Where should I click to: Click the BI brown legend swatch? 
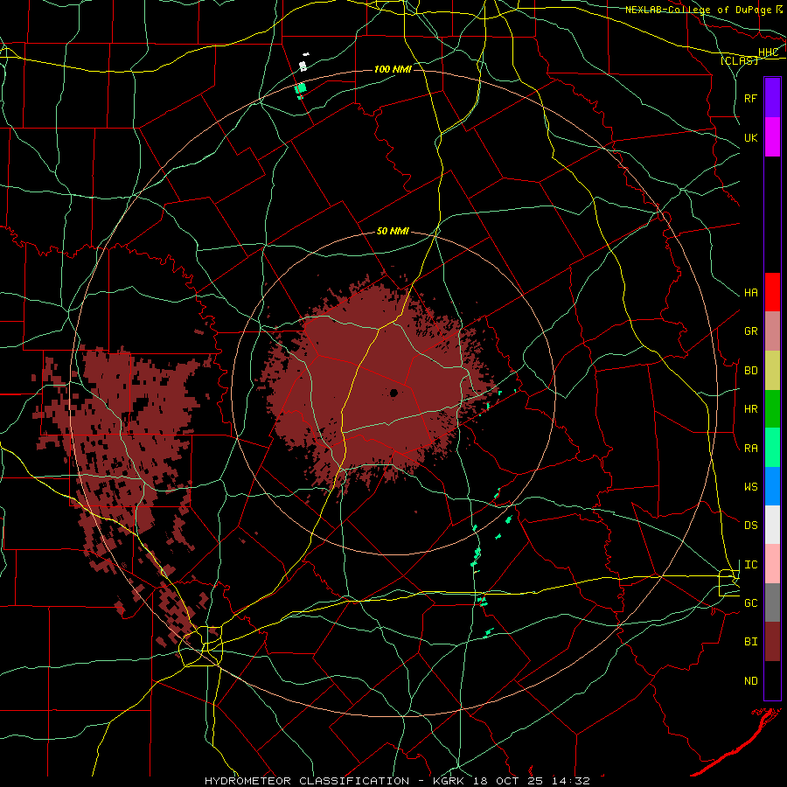(x=772, y=642)
